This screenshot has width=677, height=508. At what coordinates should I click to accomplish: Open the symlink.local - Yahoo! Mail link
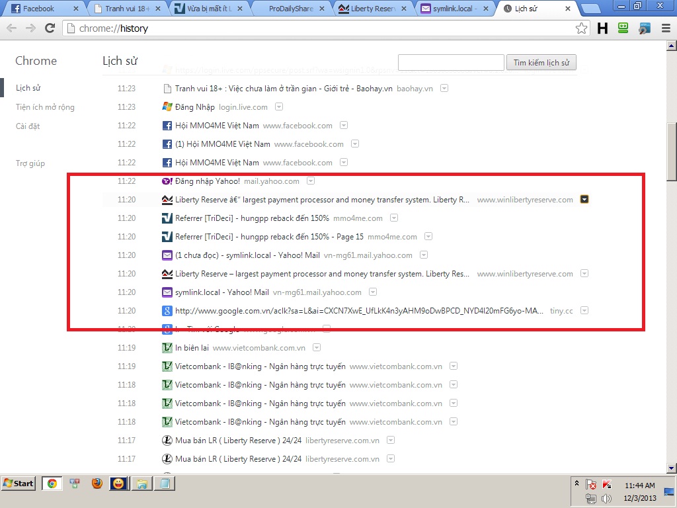click(x=222, y=292)
